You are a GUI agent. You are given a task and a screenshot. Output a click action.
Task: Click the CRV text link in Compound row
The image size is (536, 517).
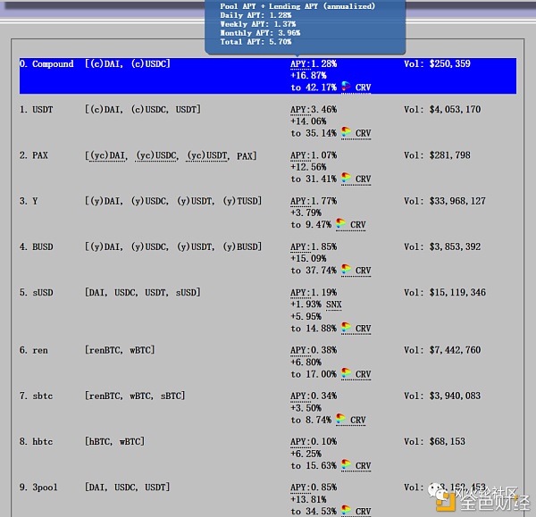(363, 88)
